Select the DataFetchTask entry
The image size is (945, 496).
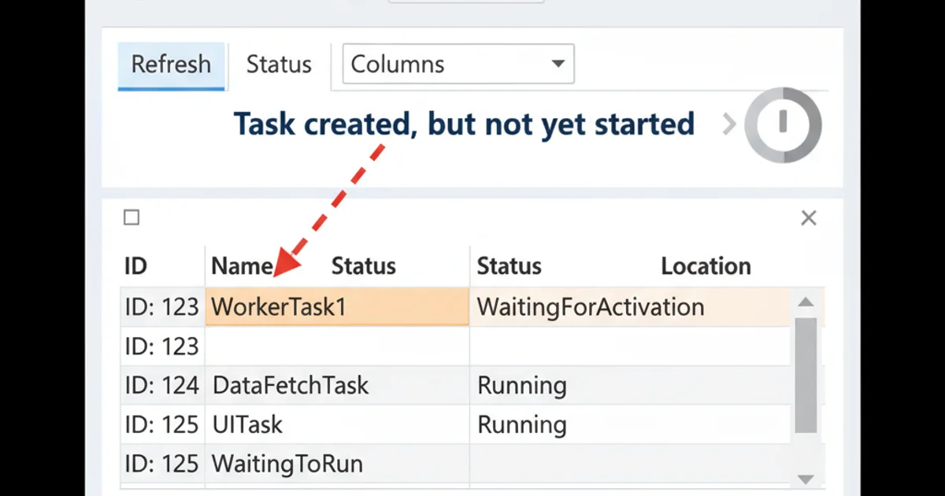click(x=290, y=386)
